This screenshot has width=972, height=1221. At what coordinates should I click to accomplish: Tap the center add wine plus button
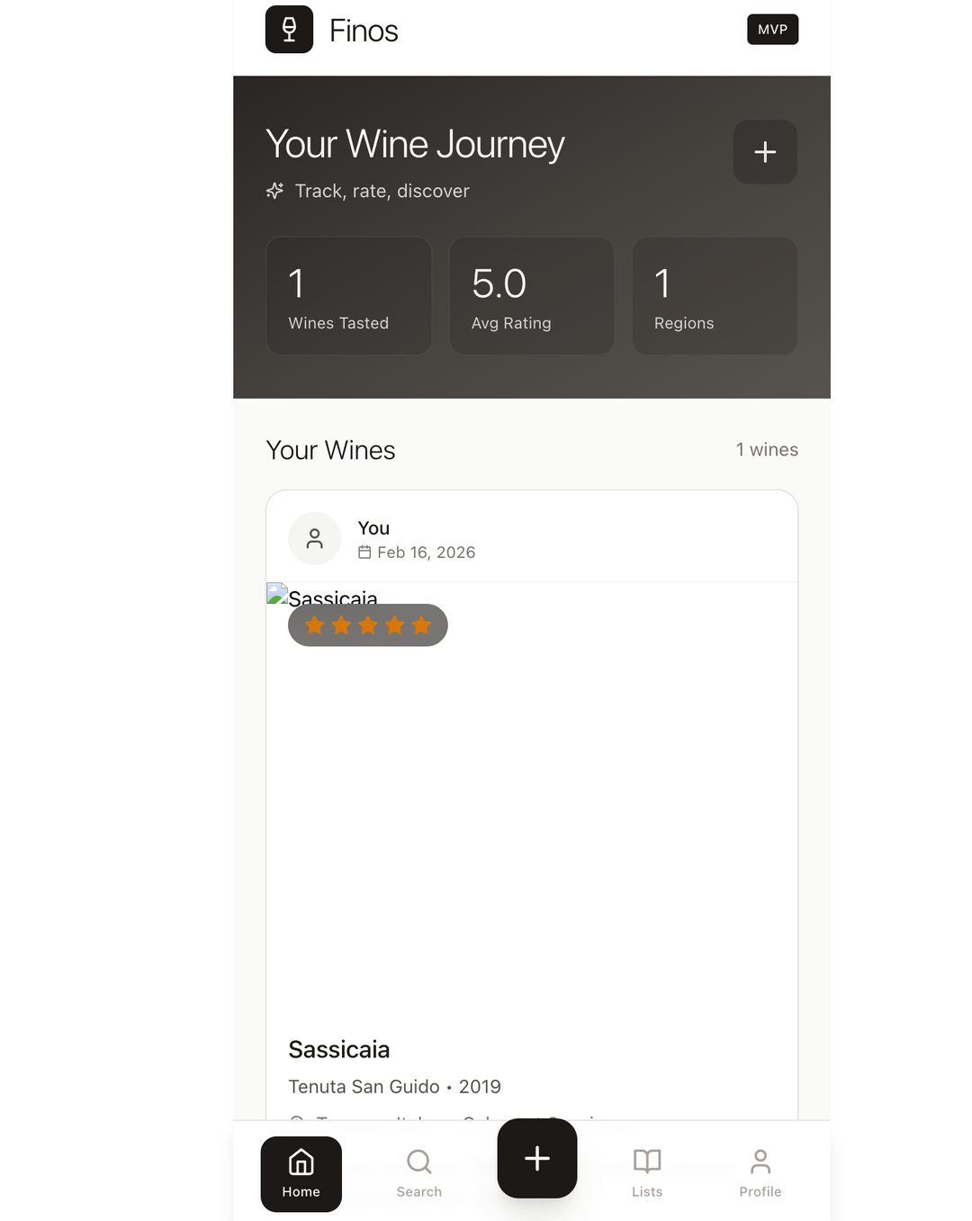536,1158
